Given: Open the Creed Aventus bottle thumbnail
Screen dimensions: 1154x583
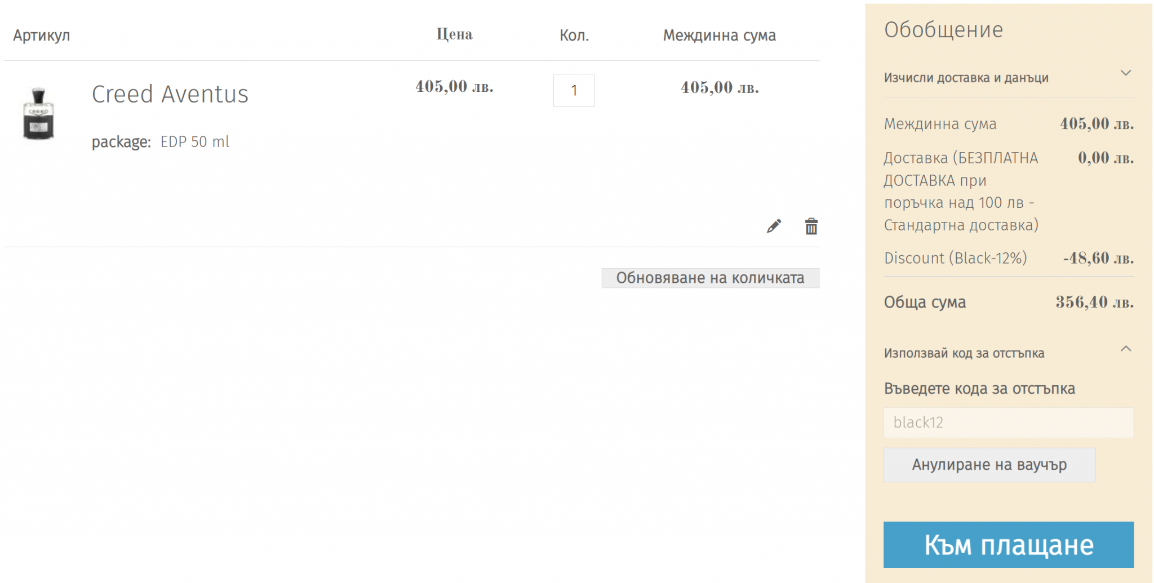Looking at the screenshot, I should point(38,113).
